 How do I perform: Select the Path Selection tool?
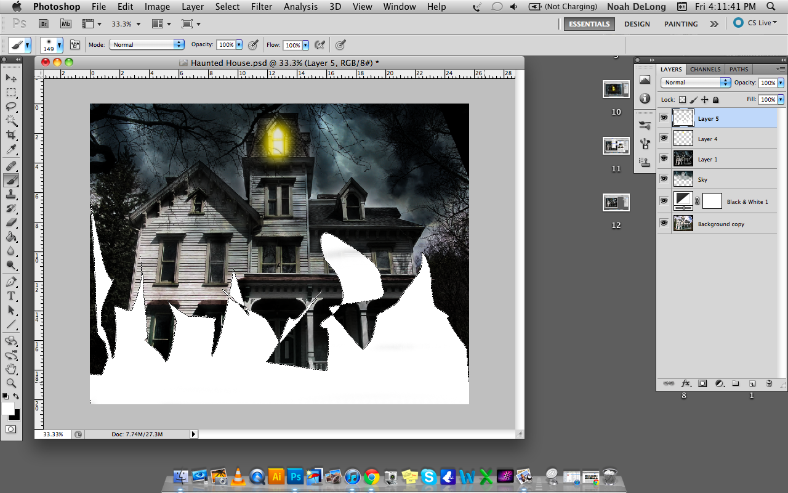(11, 310)
